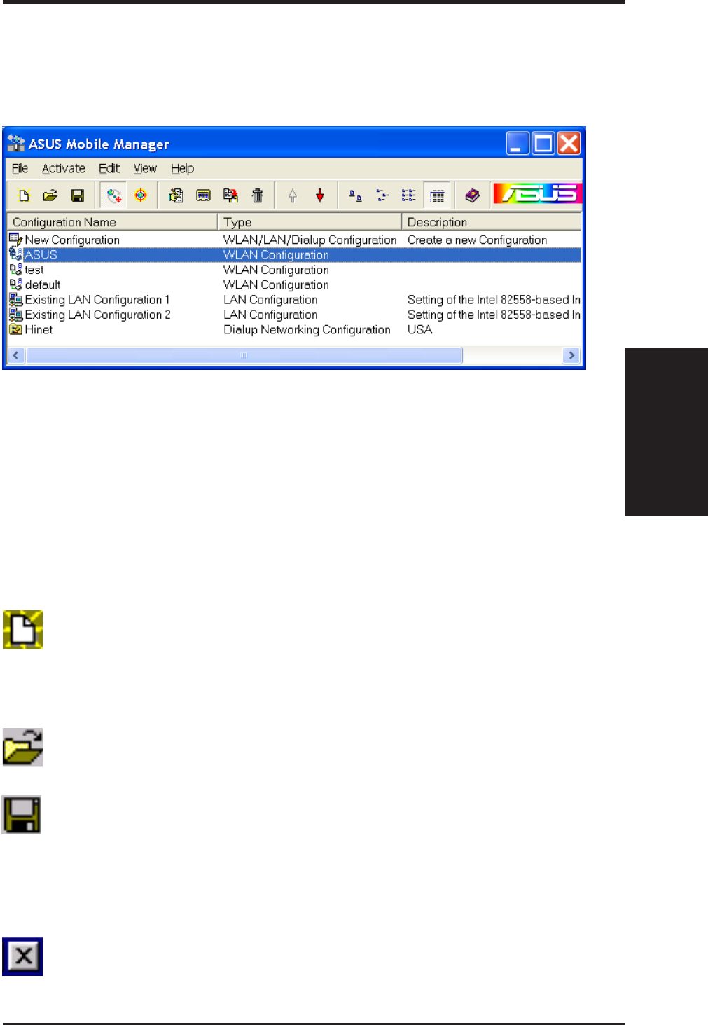Image resolution: width=708 pixels, height=1025 pixels.
Task: Click the test row WLAN icon
Action: click(x=16, y=269)
